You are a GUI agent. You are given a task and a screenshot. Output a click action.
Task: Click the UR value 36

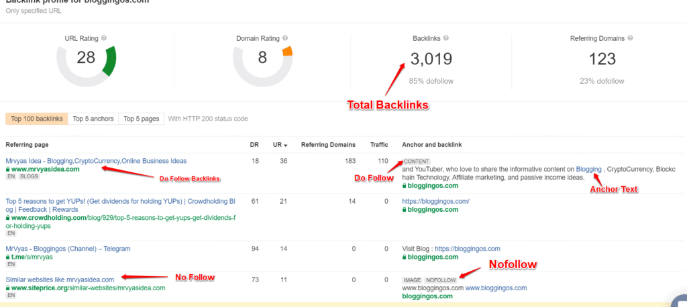(x=284, y=161)
